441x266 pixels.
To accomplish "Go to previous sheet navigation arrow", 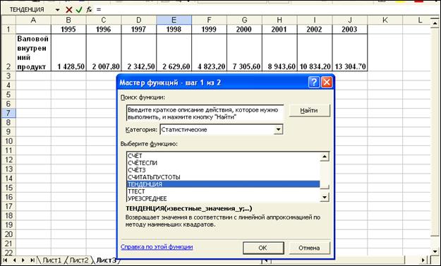I will click(x=14, y=260).
